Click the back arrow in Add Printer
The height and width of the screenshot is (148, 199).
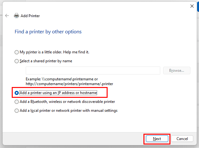7,16
